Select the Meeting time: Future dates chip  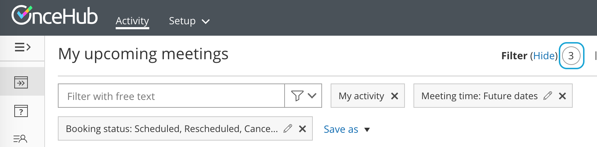[x=479, y=96]
